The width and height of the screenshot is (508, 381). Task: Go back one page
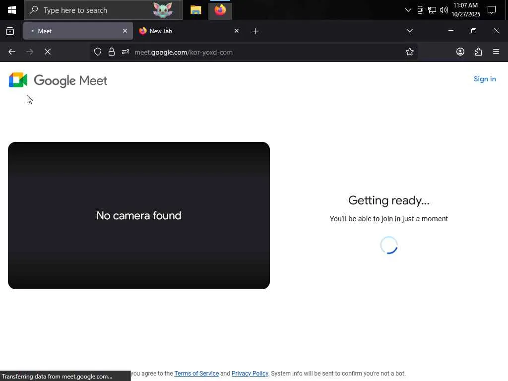[x=12, y=52]
